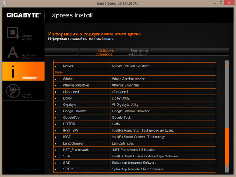Click the Google Chrome Browser description
The width and height of the screenshot is (236, 177).
click(131, 111)
